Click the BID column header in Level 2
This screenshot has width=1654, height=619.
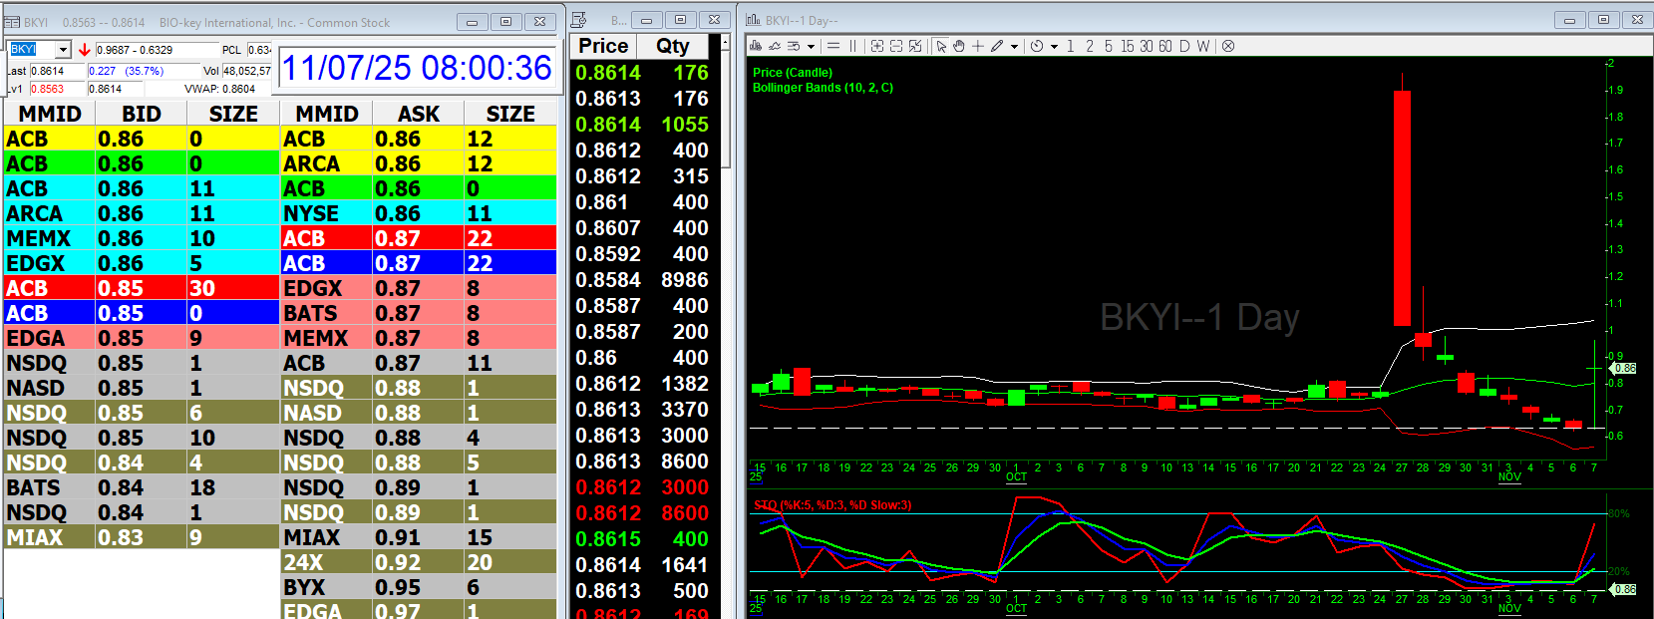tap(141, 114)
